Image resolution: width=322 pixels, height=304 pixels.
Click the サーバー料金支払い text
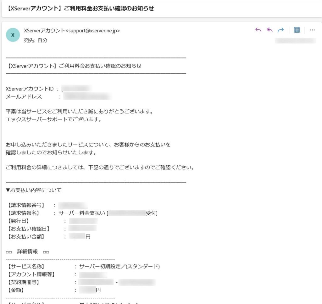pyautogui.click(x=82, y=213)
